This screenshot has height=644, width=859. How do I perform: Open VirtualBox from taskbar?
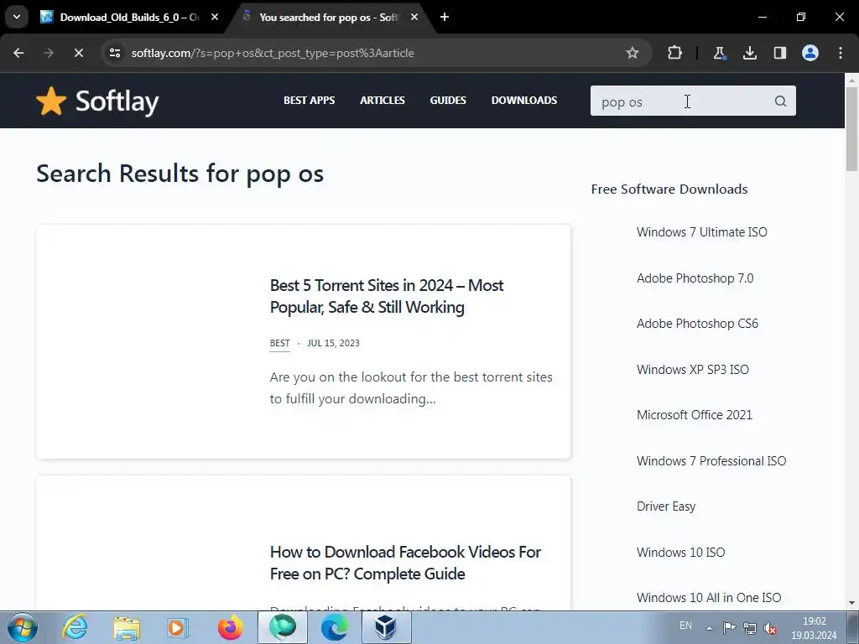[x=386, y=627]
